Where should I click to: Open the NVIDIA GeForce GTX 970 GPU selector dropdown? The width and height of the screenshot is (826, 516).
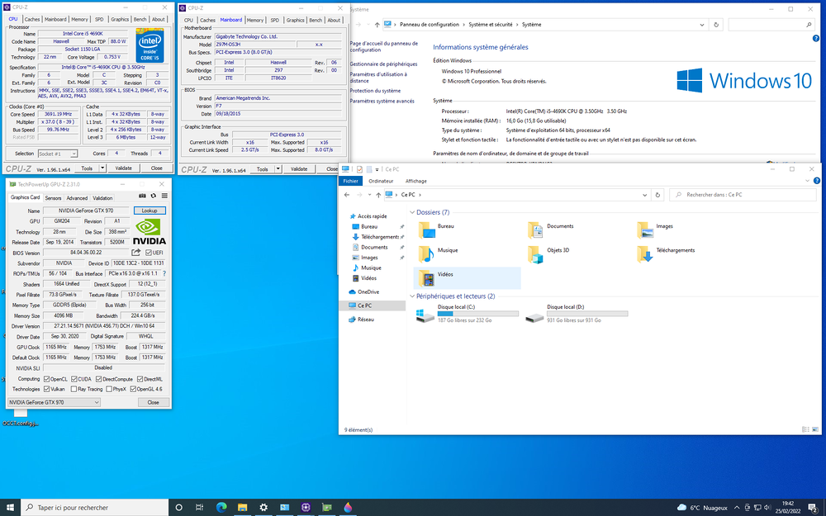pos(53,402)
